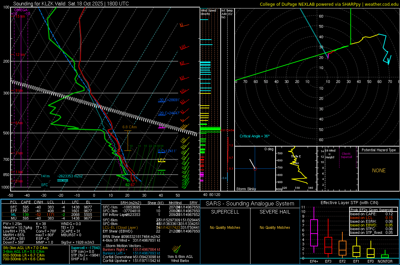Screen dimensions: 400x265
Task: Click the green NONTOR box plot
Action: click(385, 255)
